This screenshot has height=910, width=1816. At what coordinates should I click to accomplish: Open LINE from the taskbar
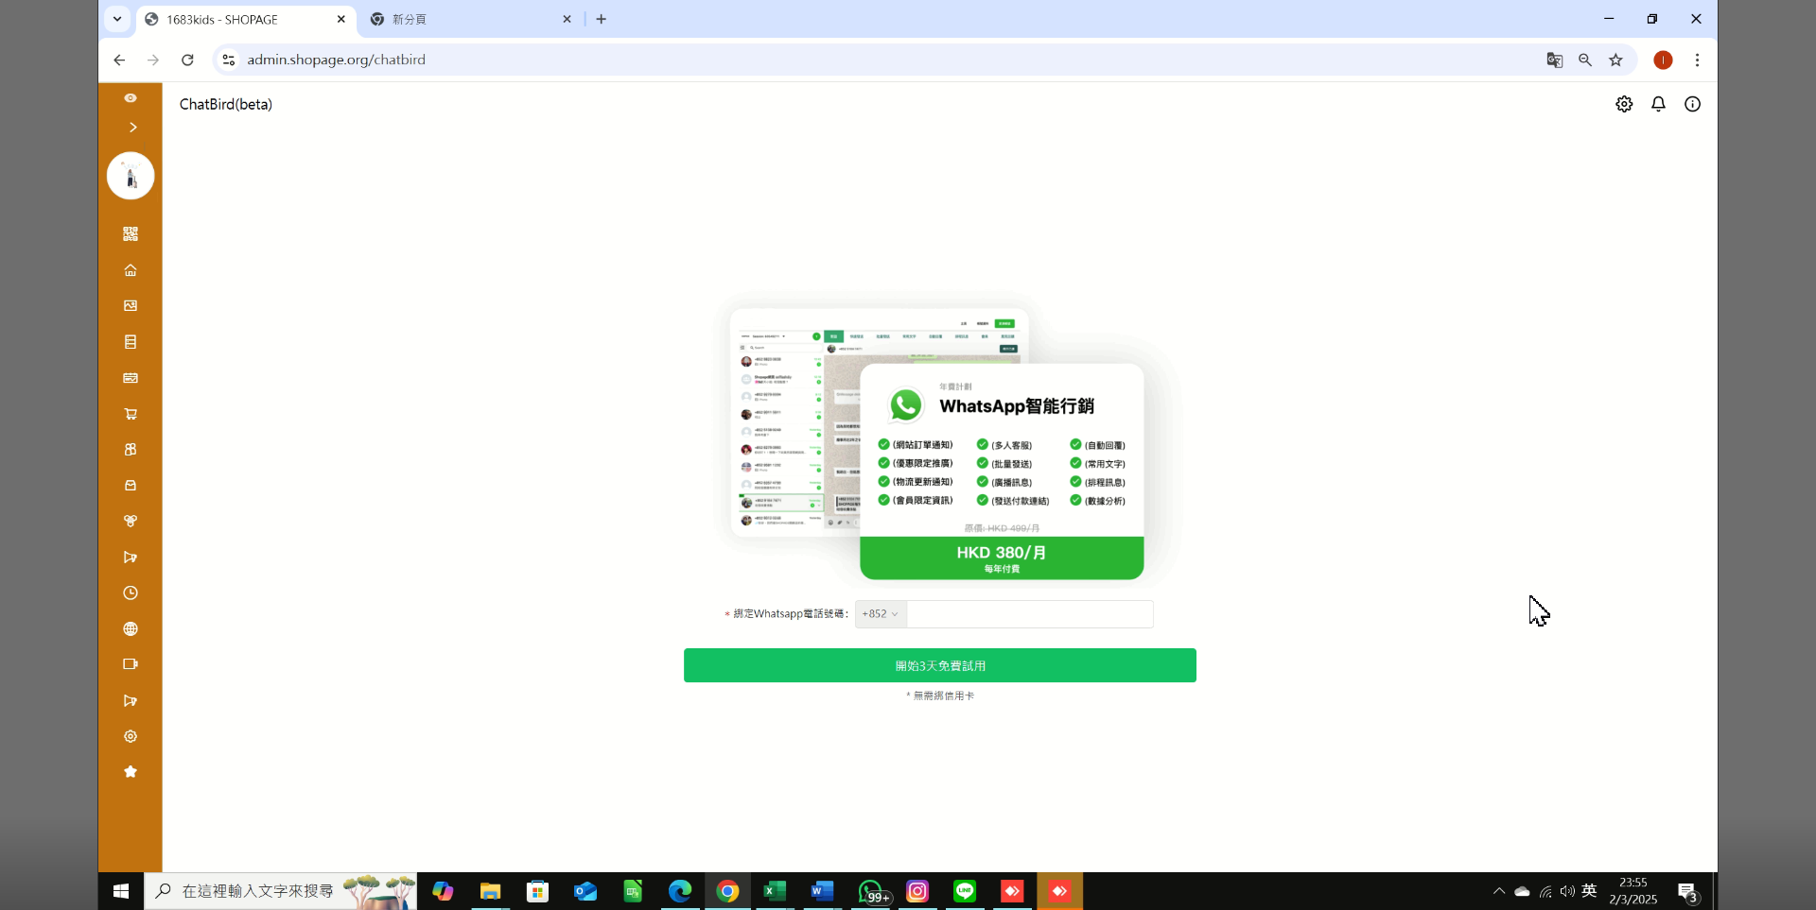coord(965,891)
